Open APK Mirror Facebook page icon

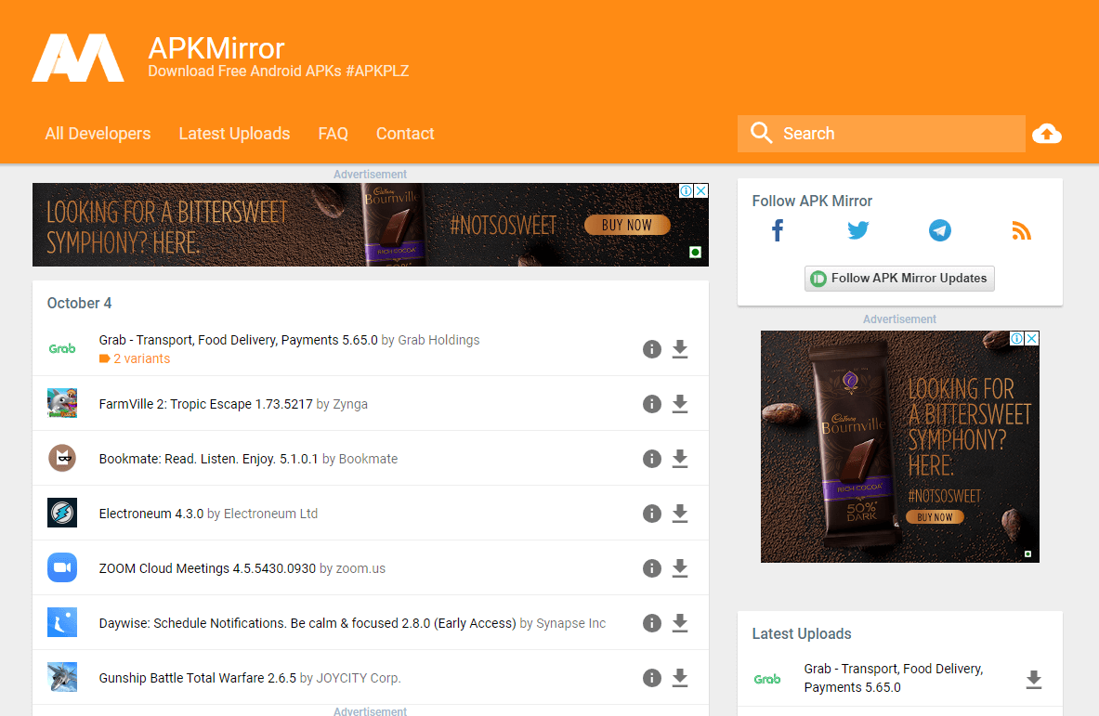tap(778, 230)
